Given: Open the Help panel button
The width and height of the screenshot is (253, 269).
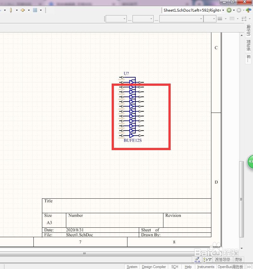Looking at the screenshot, I should click(188, 266).
